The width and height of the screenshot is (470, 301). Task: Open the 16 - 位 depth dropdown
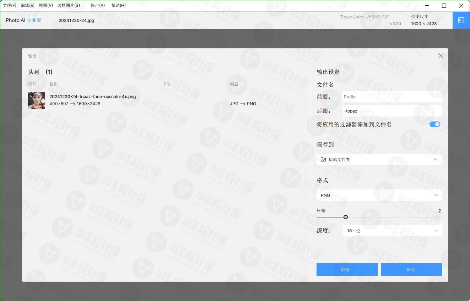(392, 231)
